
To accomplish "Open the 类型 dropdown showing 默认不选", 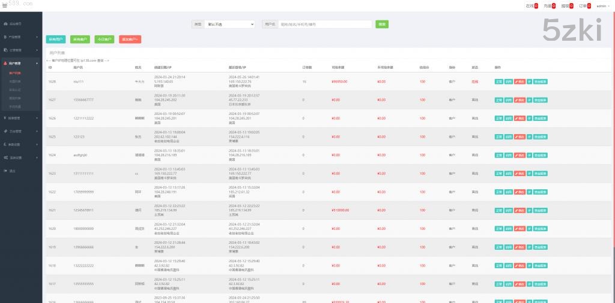I will tap(229, 25).
